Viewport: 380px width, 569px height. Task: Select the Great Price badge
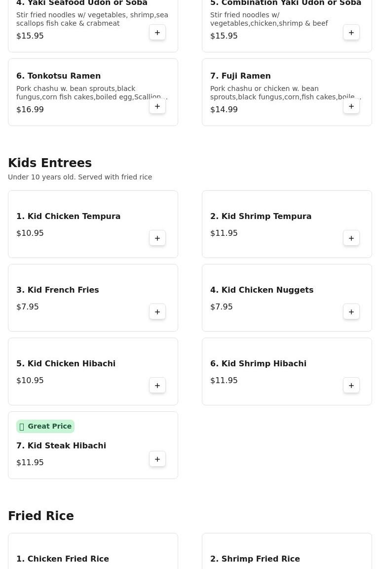[45, 426]
